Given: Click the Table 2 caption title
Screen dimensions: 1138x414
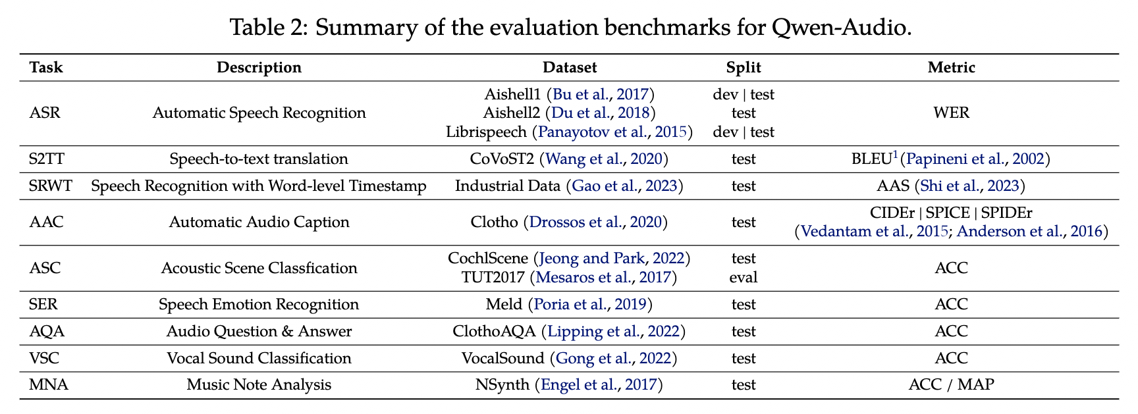Looking at the screenshot, I should tap(569, 27).
